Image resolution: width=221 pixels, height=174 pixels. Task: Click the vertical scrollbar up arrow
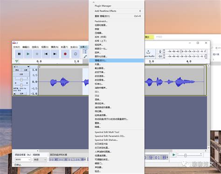pyautogui.click(x=208, y=66)
